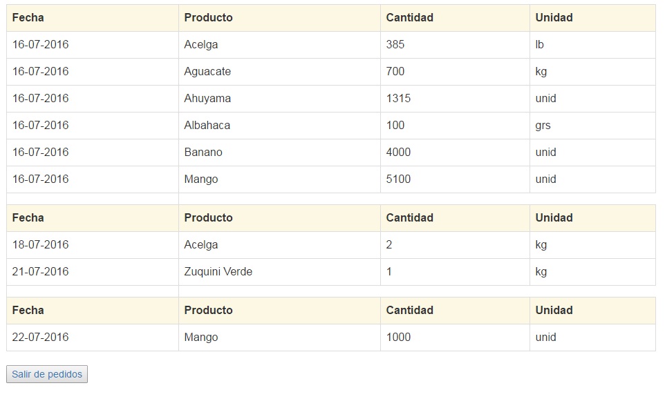Image resolution: width=665 pixels, height=410 pixels.
Task: Click the Zuquini Verde product cell
Action: (x=218, y=271)
